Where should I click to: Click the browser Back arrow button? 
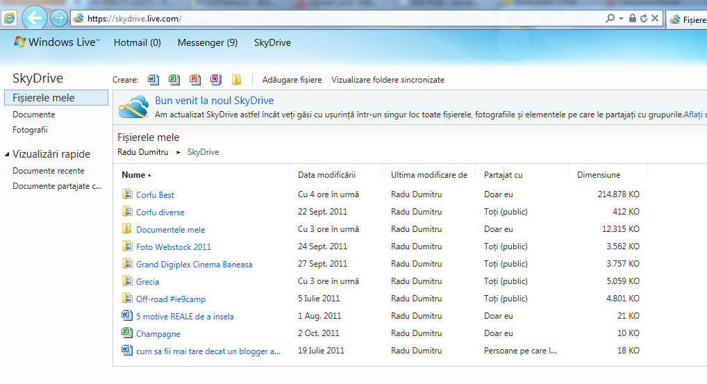coord(35,19)
